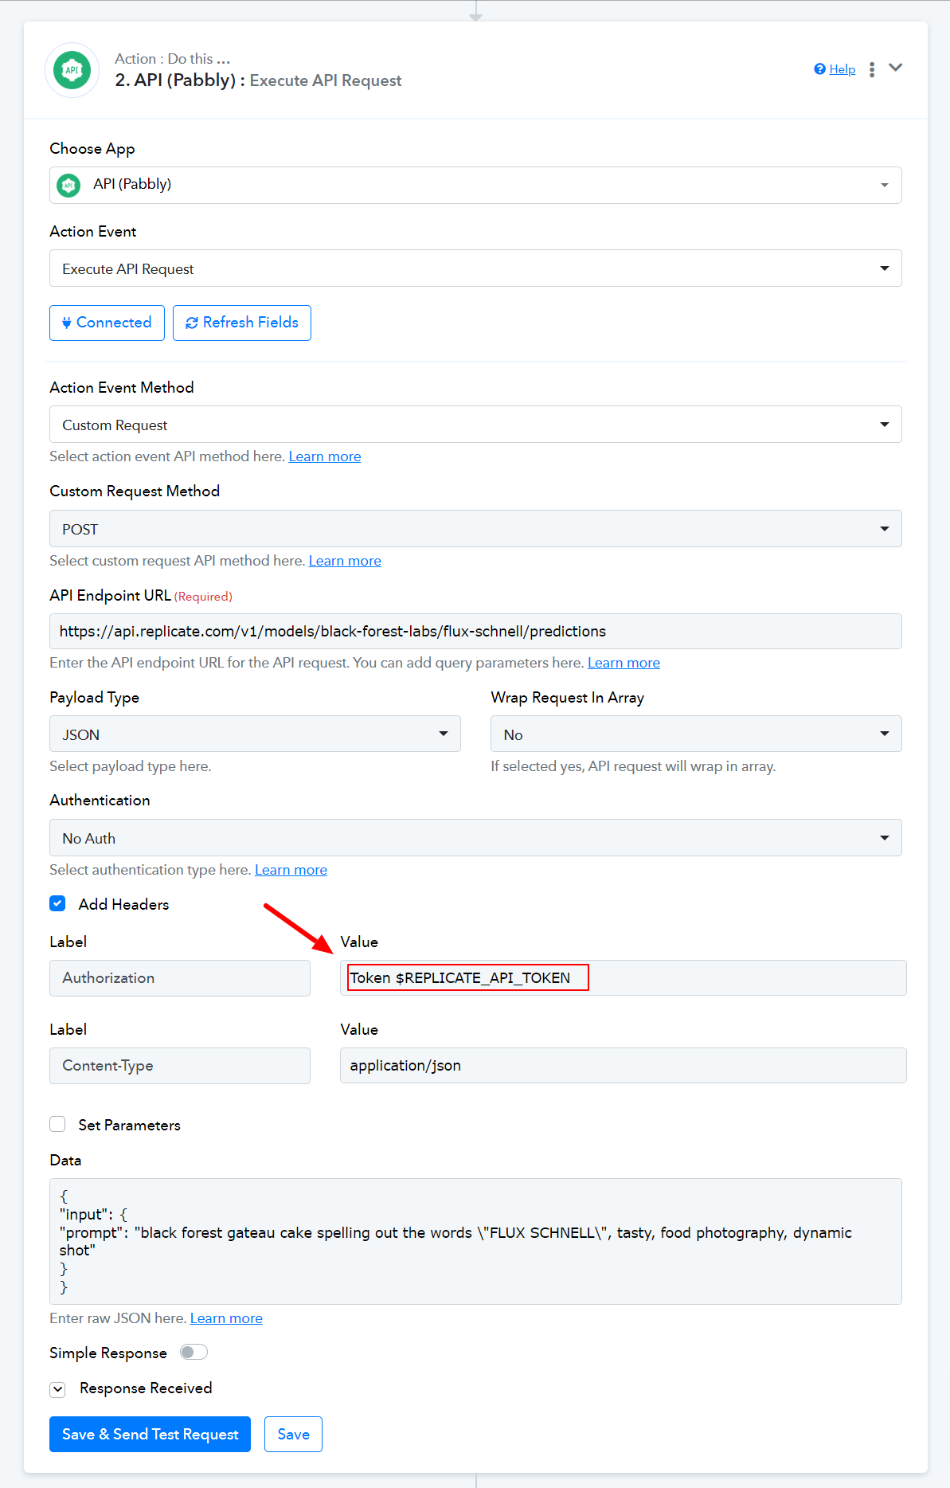Open the Choose App dropdown

pyautogui.click(x=475, y=185)
